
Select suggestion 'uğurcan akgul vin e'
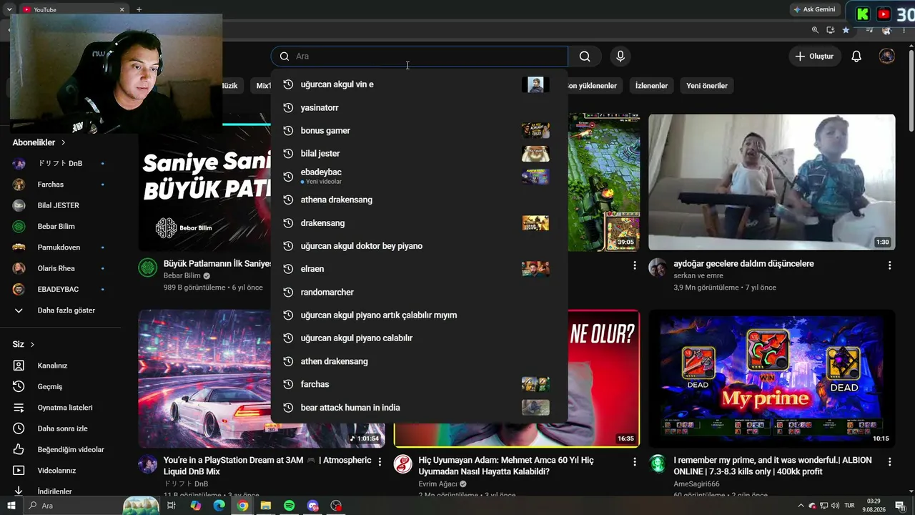(419, 84)
